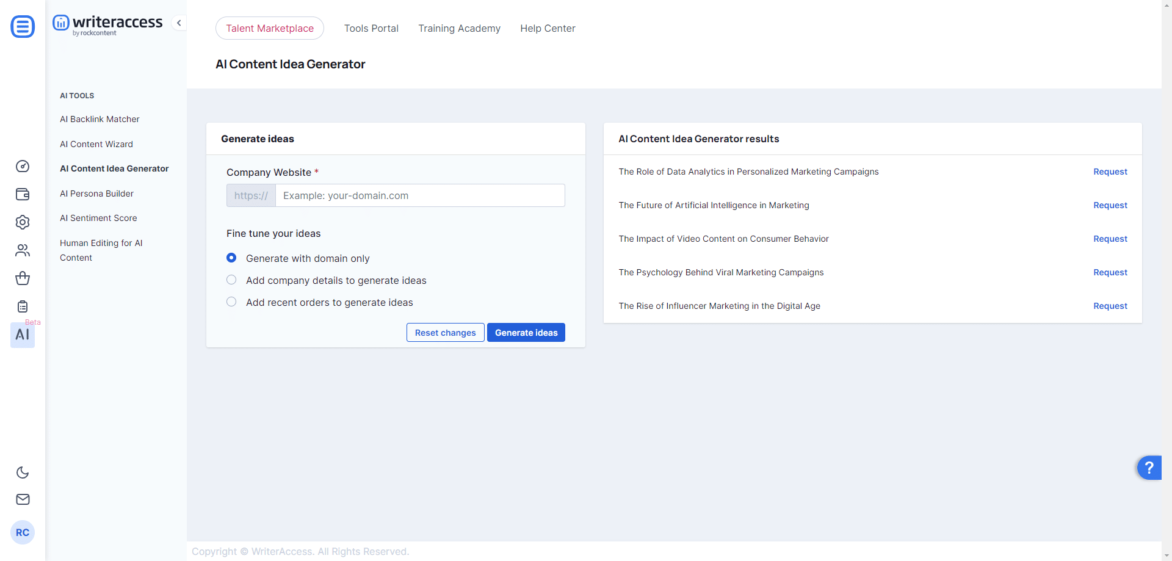Click the wallet icon in sidebar
The height and width of the screenshot is (561, 1172).
(23, 195)
